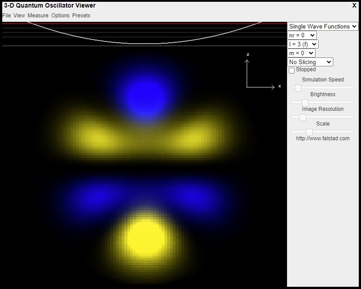Viewport: 361px width, 289px height.
Task: Toggle the Stopped checkbox
Action: pyautogui.click(x=292, y=70)
